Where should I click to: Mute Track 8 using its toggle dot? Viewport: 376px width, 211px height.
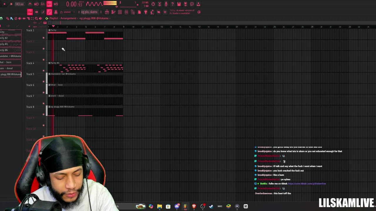click(x=43, y=114)
